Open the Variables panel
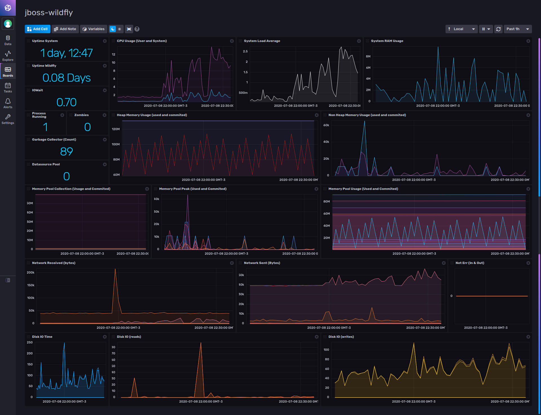 coord(93,29)
